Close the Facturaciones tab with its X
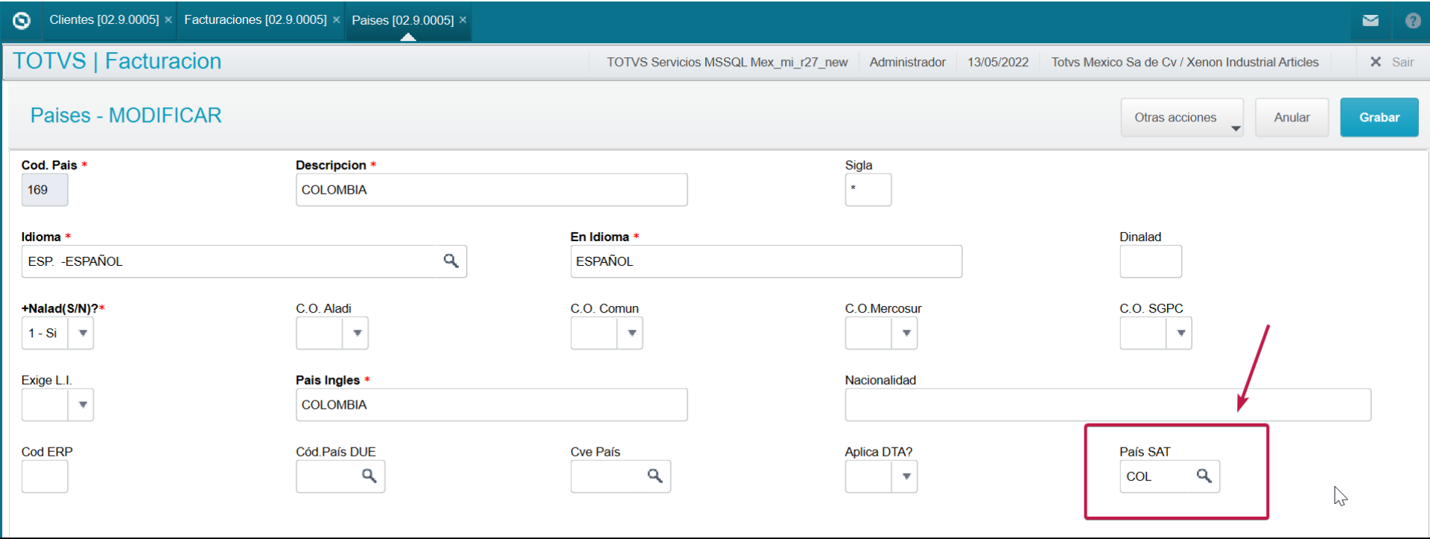This screenshot has width=1430, height=539. click(337, 20)
